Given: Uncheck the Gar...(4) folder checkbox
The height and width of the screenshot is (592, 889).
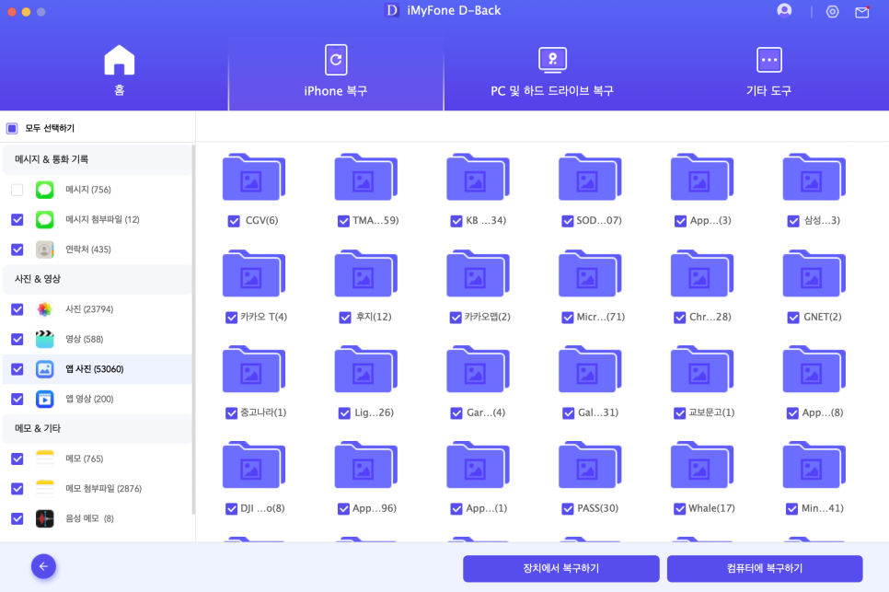Looking at the screenshot, I should (x=456, y=413).
